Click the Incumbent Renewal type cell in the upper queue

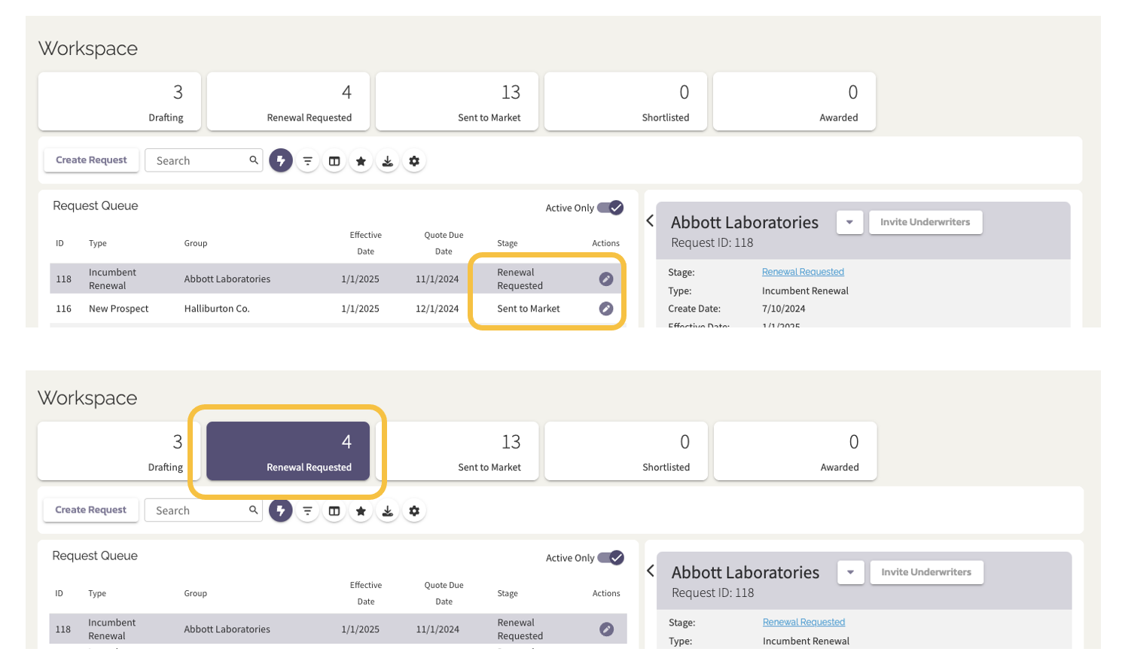tap(112, 279)
